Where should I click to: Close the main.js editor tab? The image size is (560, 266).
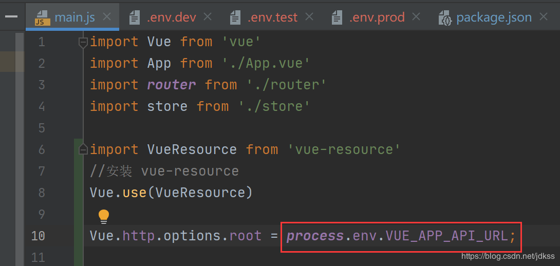click(x=107, y=17)
